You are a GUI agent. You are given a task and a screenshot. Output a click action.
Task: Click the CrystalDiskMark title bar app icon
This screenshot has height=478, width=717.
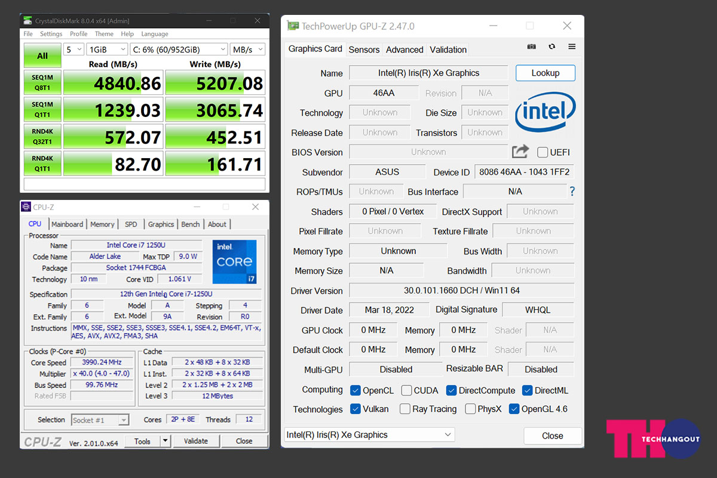tap(27, 20)
